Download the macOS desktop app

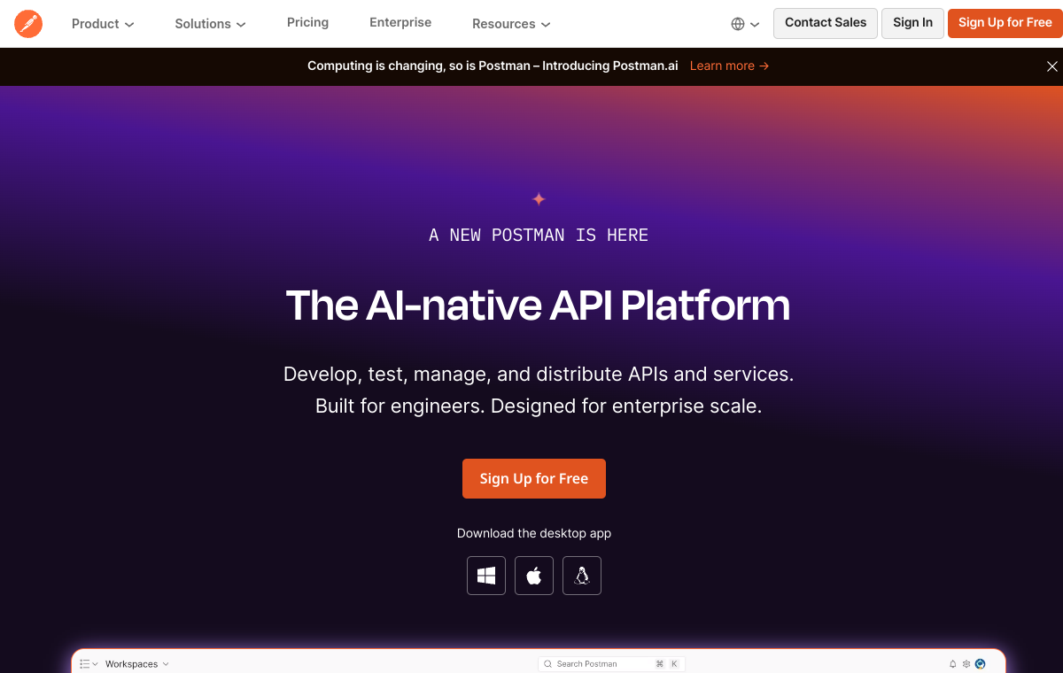click(x=534, y=576)
